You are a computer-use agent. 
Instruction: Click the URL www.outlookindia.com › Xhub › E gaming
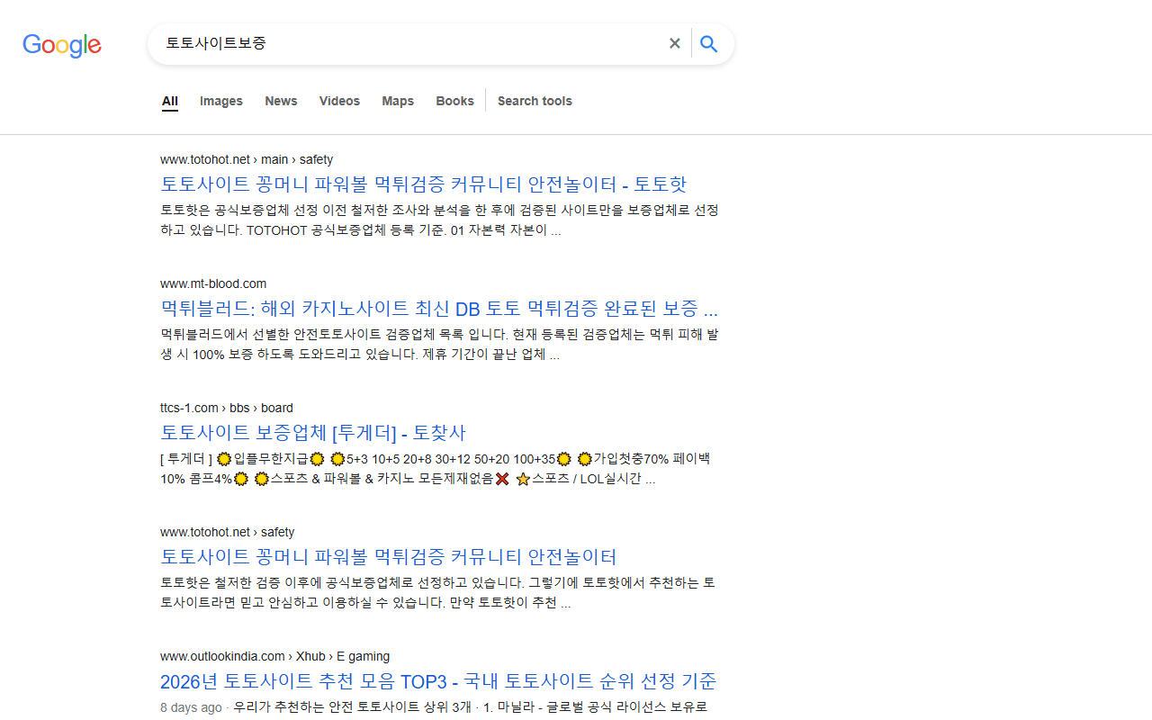click(x=274, y=656)
